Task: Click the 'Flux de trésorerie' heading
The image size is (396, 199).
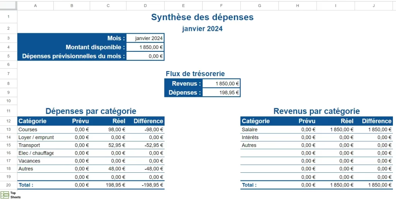Action: (195, 74)
